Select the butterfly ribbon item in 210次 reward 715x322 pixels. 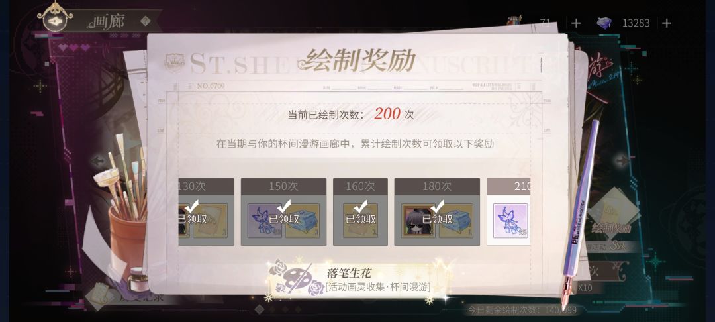pyautogui.click(x=510, y=221)
